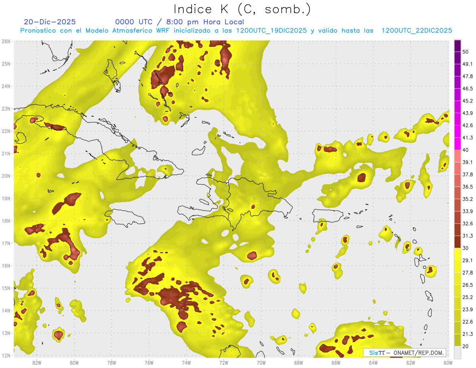Click the color bar label "45.2"

468,101
